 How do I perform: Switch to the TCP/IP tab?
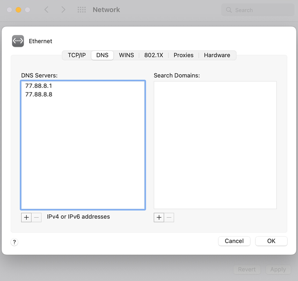pos(77,55)
